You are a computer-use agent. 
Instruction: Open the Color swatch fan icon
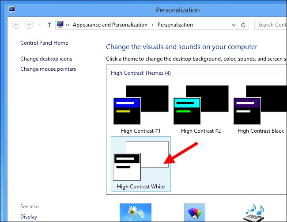coord(195,213)
